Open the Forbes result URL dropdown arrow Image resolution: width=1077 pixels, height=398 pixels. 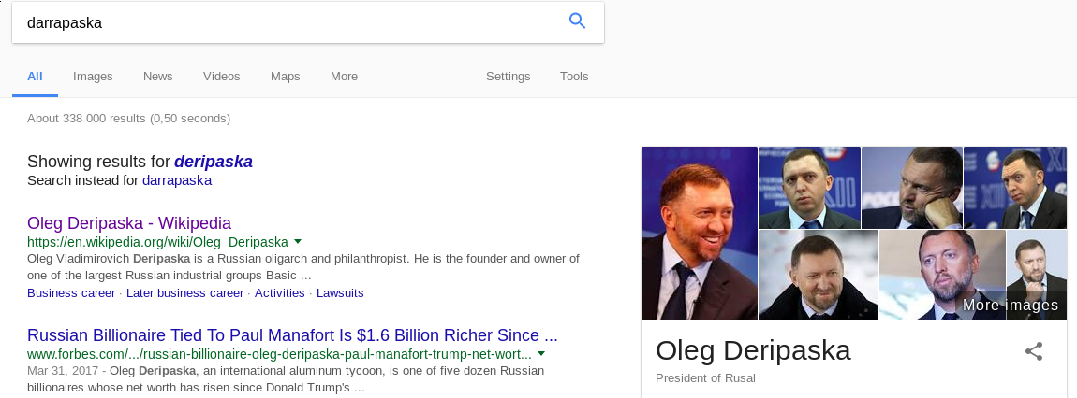[x=541, y=354]
